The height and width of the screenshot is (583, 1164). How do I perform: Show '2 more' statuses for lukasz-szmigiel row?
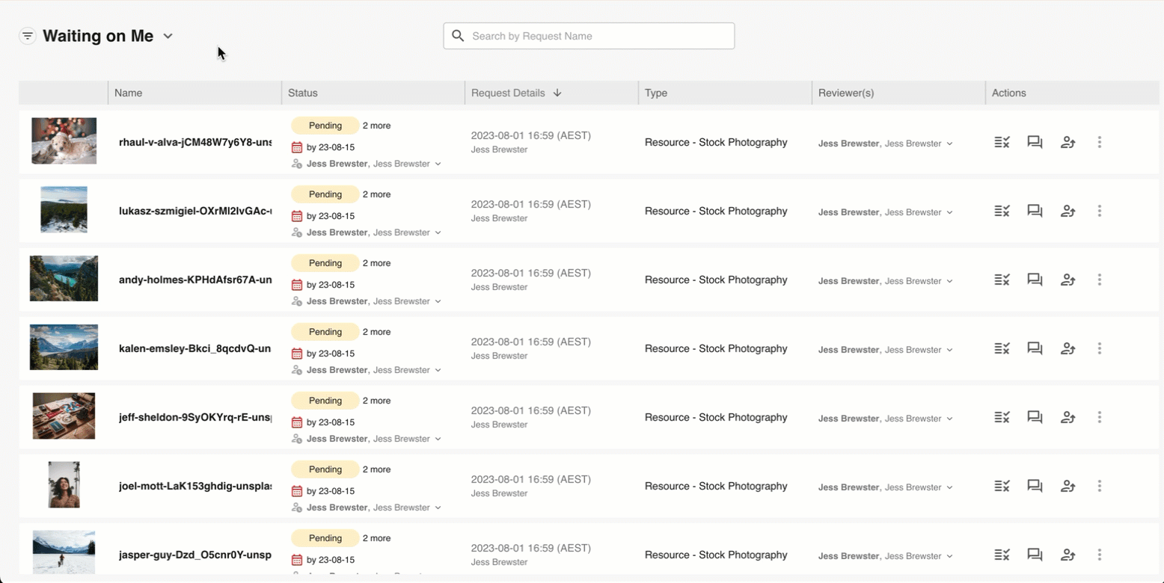(376, 194)
